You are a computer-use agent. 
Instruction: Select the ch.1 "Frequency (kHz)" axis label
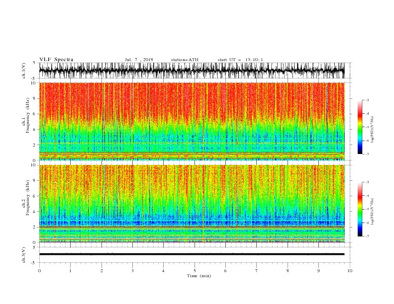(x=28, y=116)
